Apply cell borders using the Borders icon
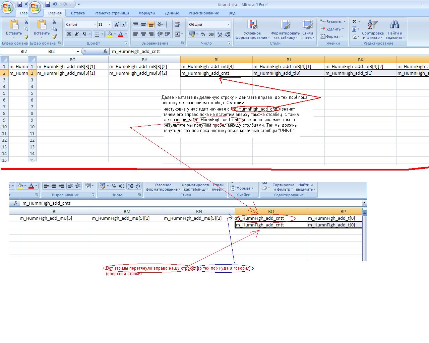This screenshot has height=343, width=429. tap(97, 34)
